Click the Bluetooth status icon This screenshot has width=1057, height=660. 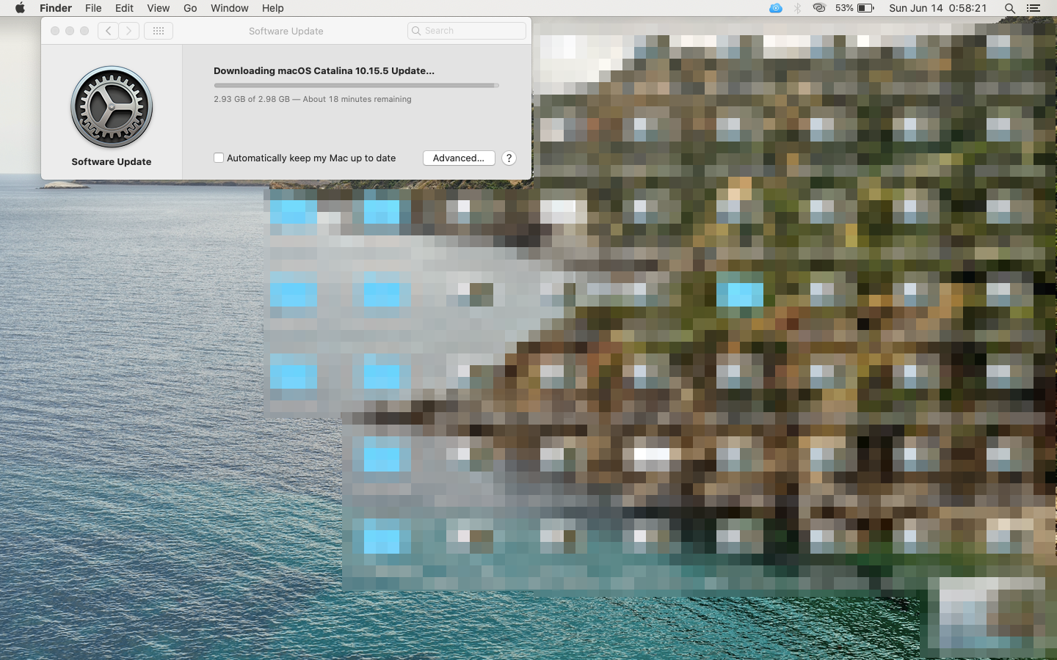pyautogui.click(x=797, y=8)
